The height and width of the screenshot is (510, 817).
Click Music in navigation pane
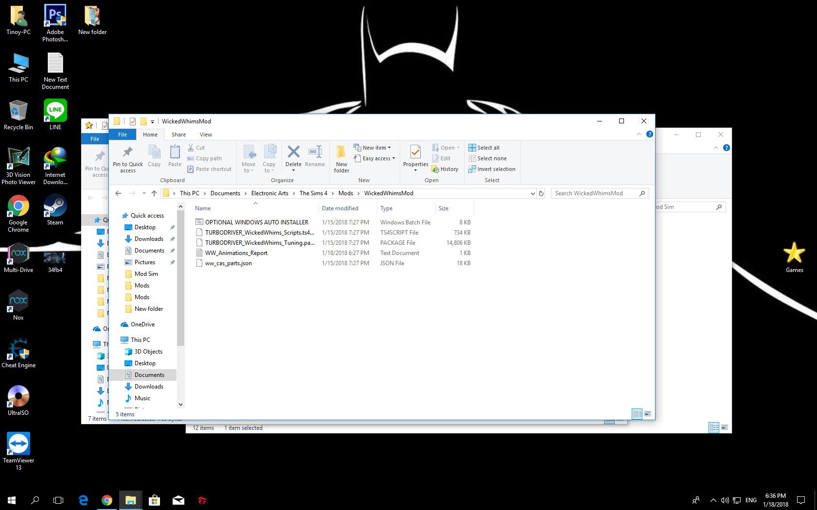click(142, 398)
